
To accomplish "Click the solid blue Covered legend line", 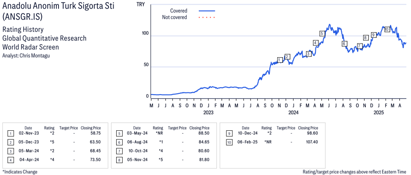I will pos(207,11).
